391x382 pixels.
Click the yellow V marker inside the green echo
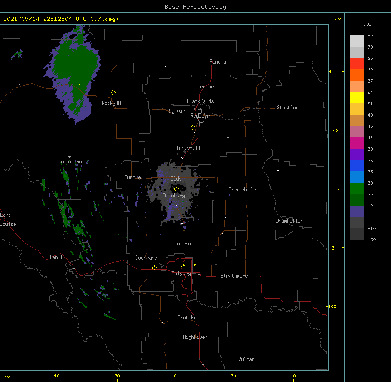[79, 83]
